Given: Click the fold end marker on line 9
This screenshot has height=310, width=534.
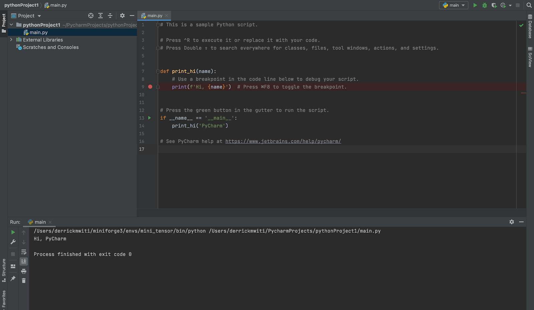Looking at the screenshot, I should tap(158, 87).
